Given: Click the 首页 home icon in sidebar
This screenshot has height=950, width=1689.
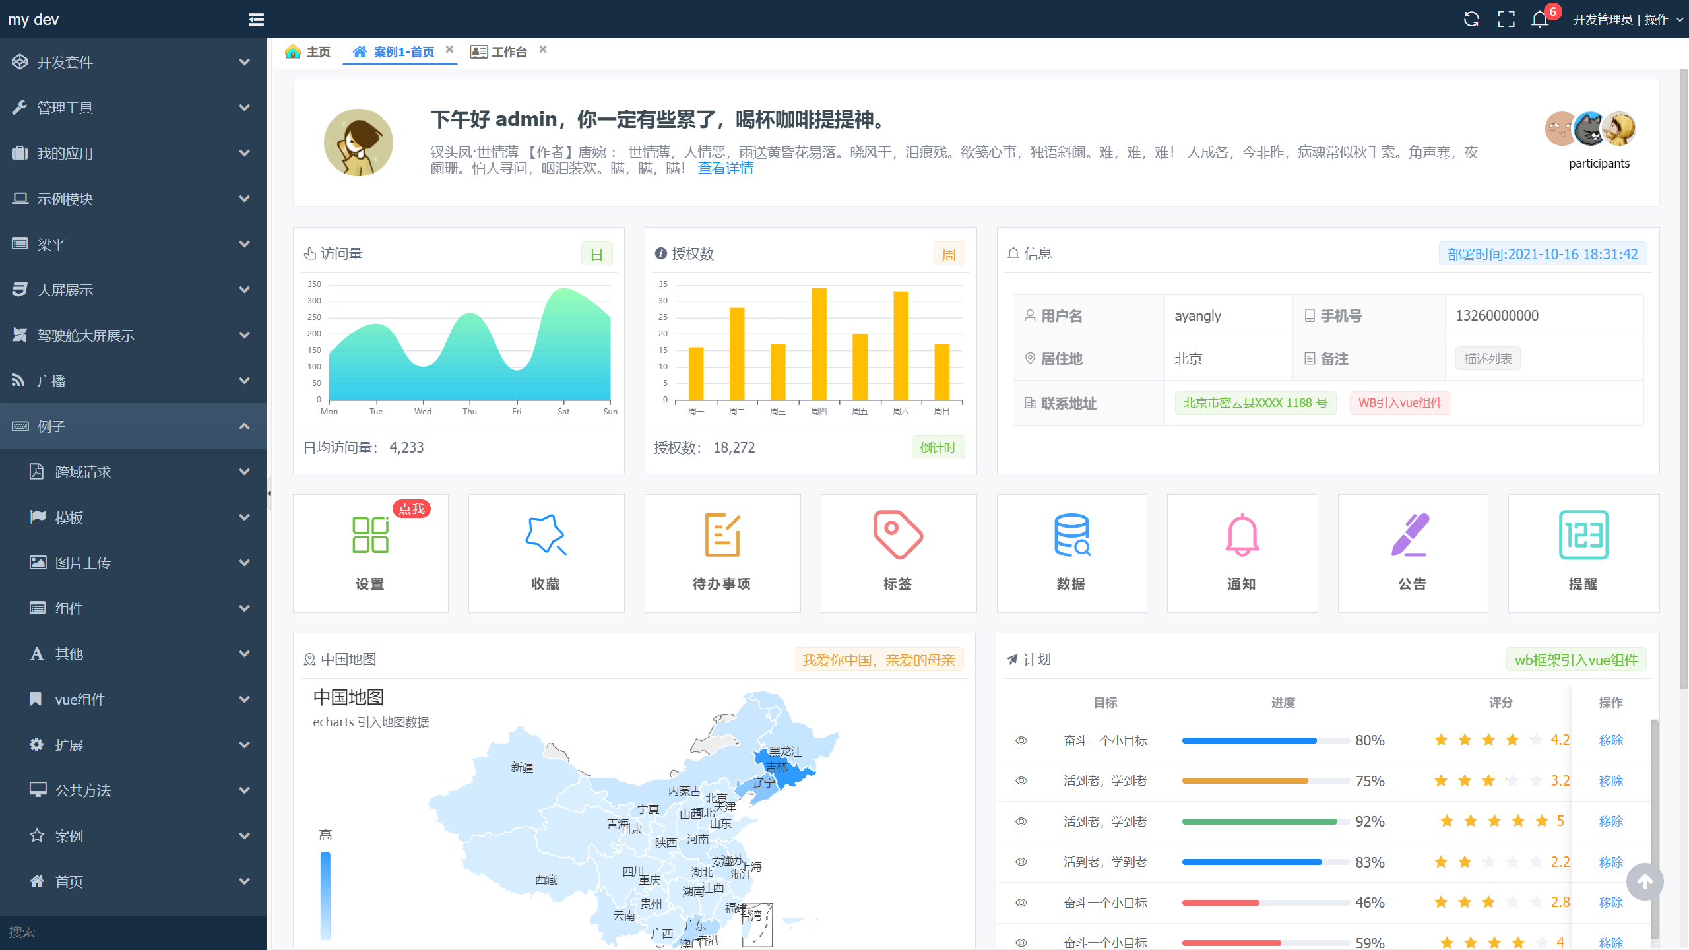Looking at the screenshot, I should click(37, 881).
